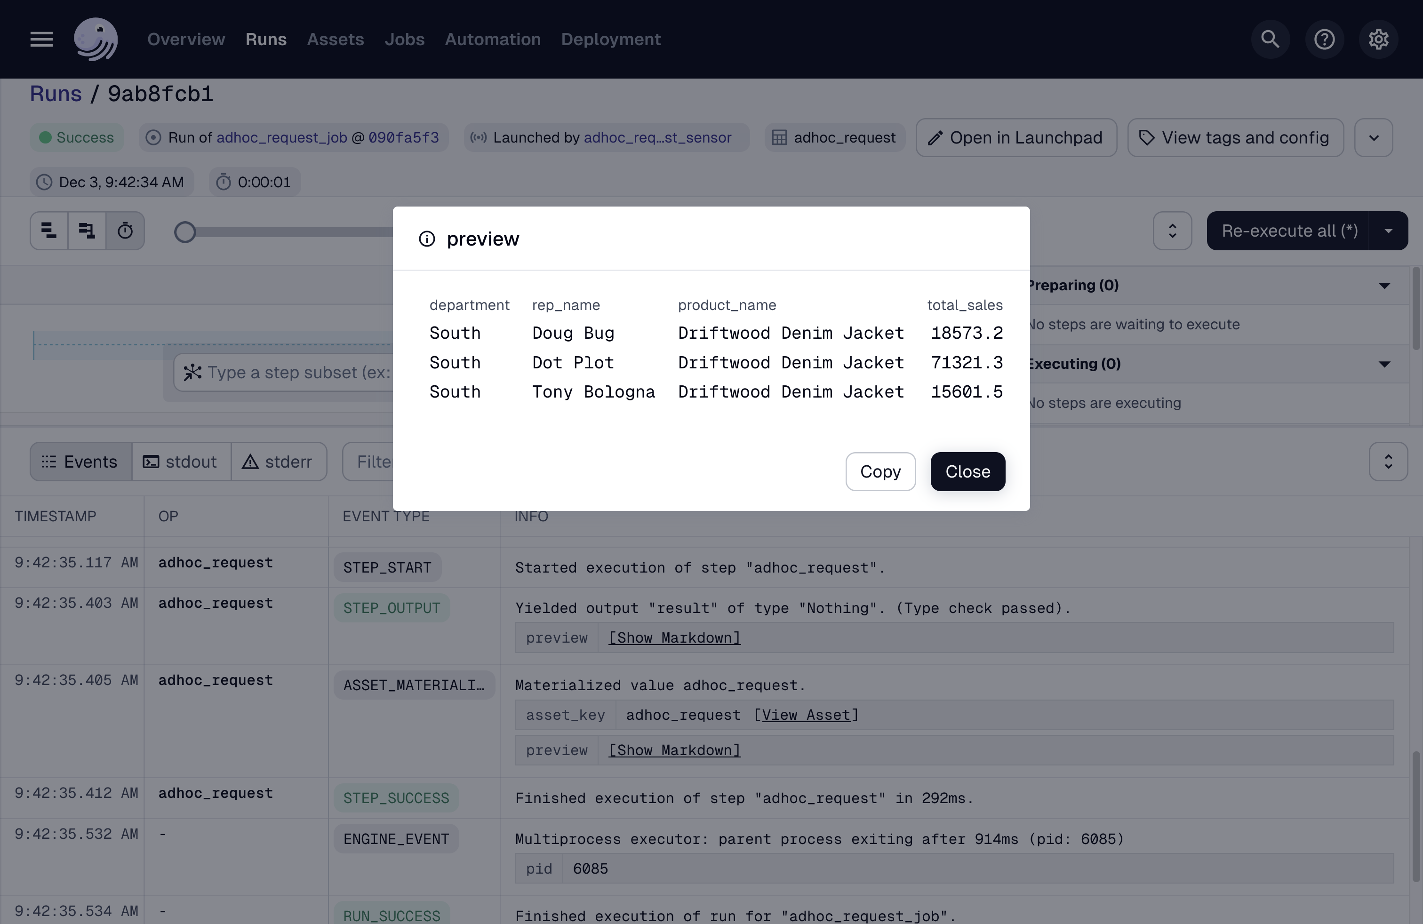The height and width of the screenshot is (924, 1423).
Task: Click the run status Success icon
Action: coord(45,137)
